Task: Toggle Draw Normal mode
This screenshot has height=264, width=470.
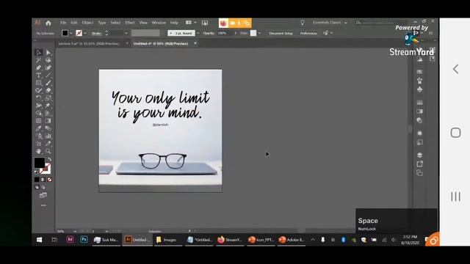Action: (37, 188)
